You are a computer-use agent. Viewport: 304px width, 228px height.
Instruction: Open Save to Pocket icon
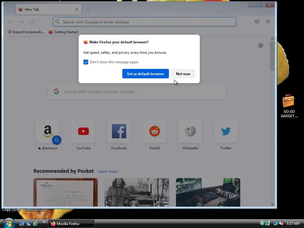pos(257,22)
